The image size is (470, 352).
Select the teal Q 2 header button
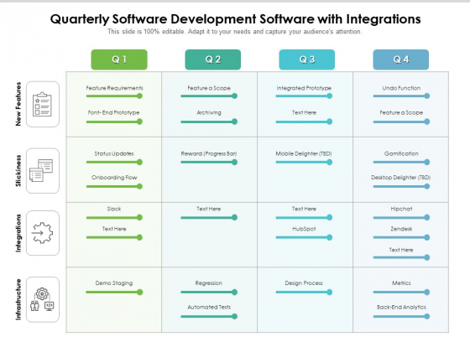pos(213,60)
